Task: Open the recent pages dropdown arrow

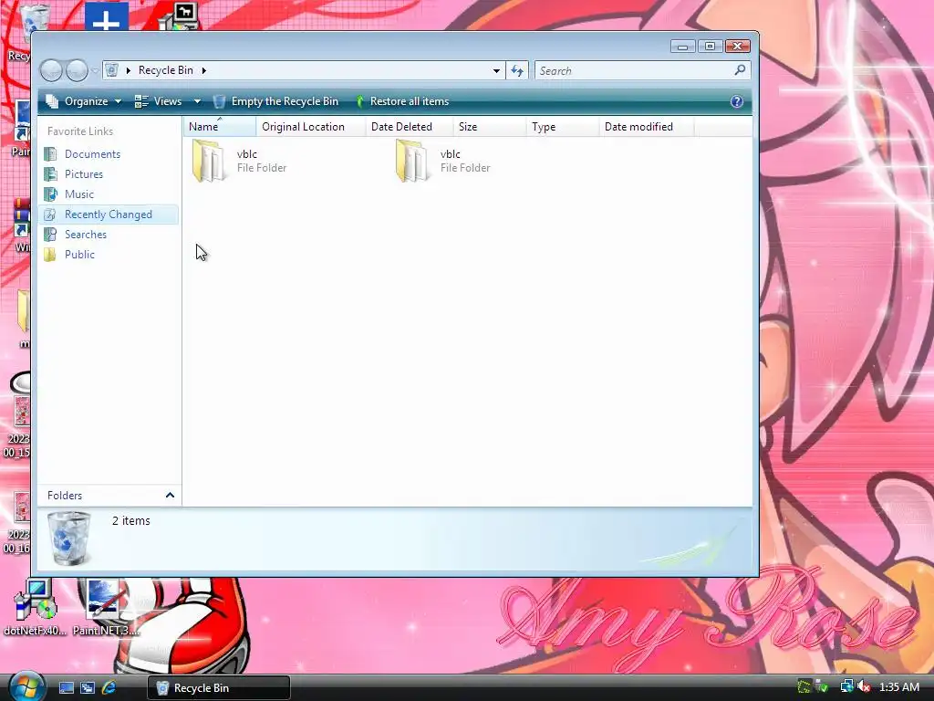Action: [x=95, y=71]
